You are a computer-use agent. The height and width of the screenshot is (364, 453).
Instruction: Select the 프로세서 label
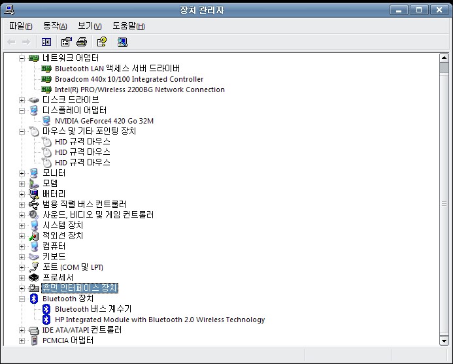pyautogui.click(x=58, y=278)
